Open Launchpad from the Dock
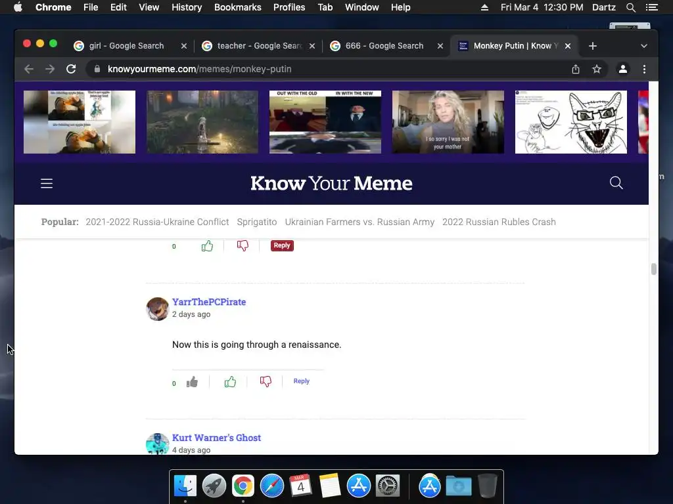The height and width of the screenshot is (504, 673). (214, 486)
